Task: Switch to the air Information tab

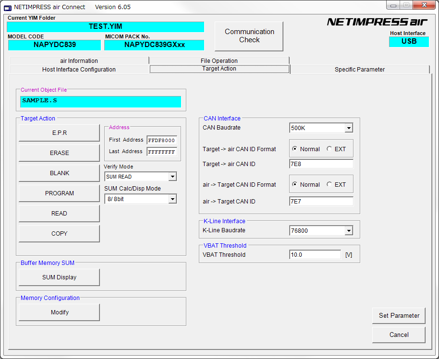Action: (x=79, y=61)
